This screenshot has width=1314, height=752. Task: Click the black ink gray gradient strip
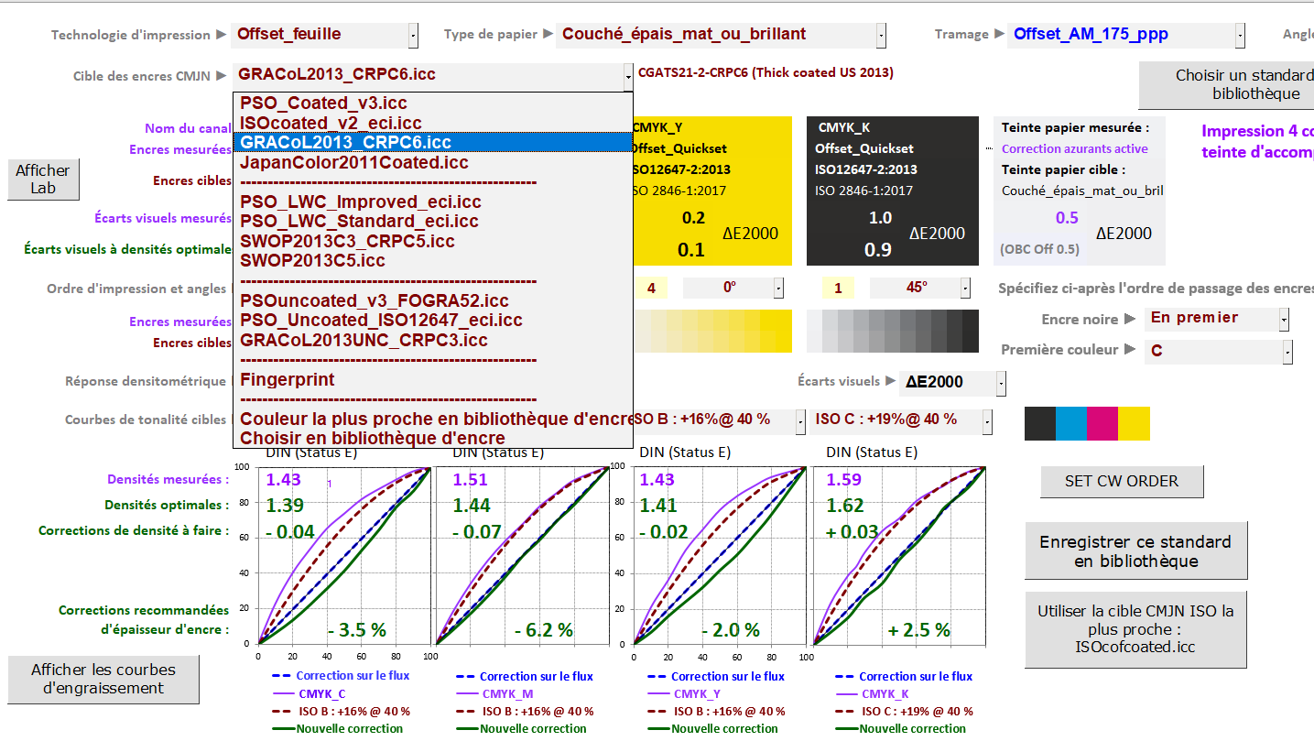[893, 331]
